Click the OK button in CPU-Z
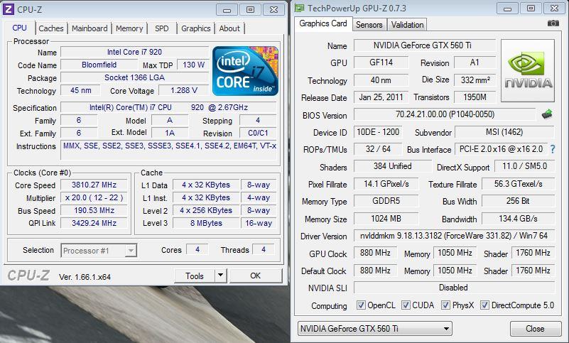 point(256,276)
